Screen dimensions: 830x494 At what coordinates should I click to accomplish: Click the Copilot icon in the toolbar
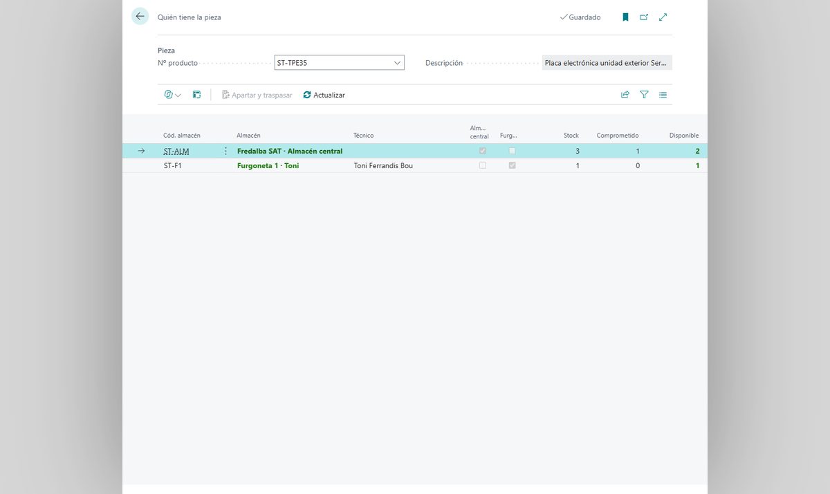[168, 95]
